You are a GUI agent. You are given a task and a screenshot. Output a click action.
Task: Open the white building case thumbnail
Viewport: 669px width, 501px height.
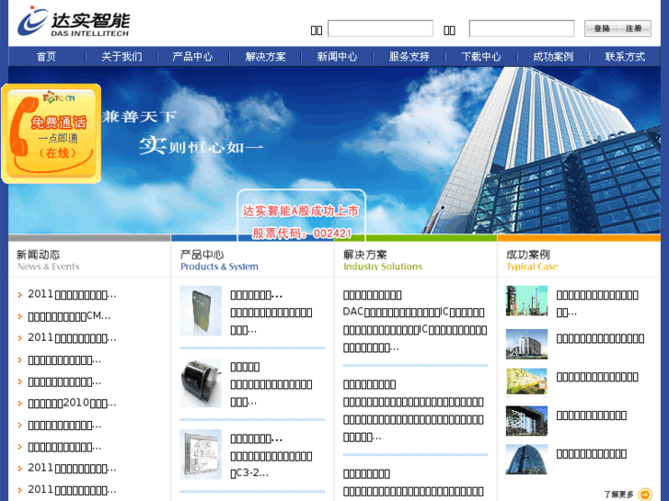pos(526,344)
